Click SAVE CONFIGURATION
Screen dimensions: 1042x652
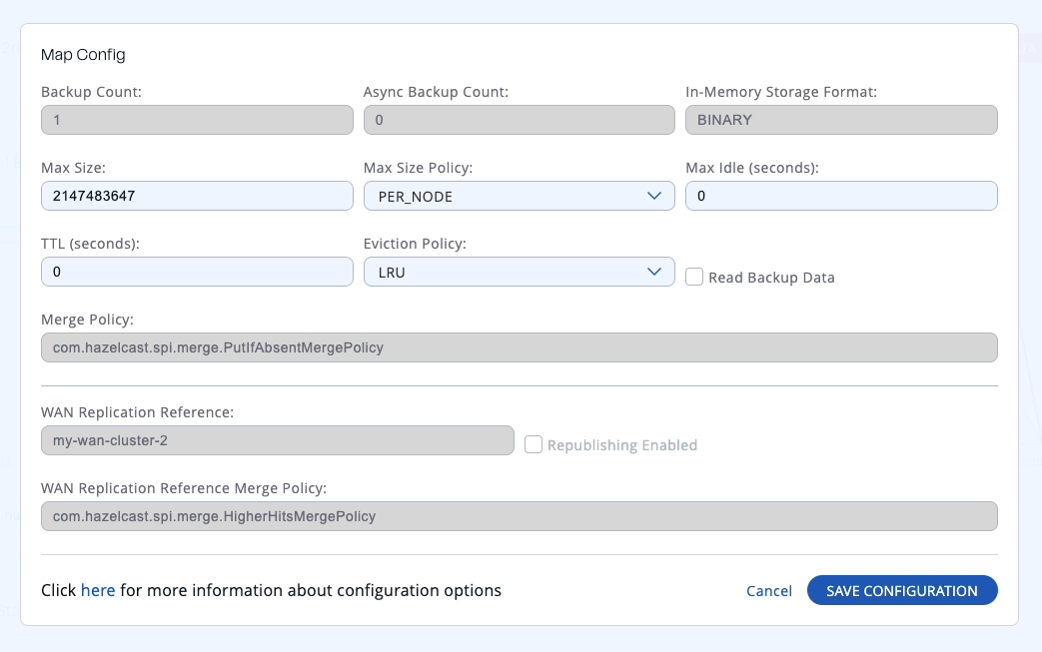point(901,590)
